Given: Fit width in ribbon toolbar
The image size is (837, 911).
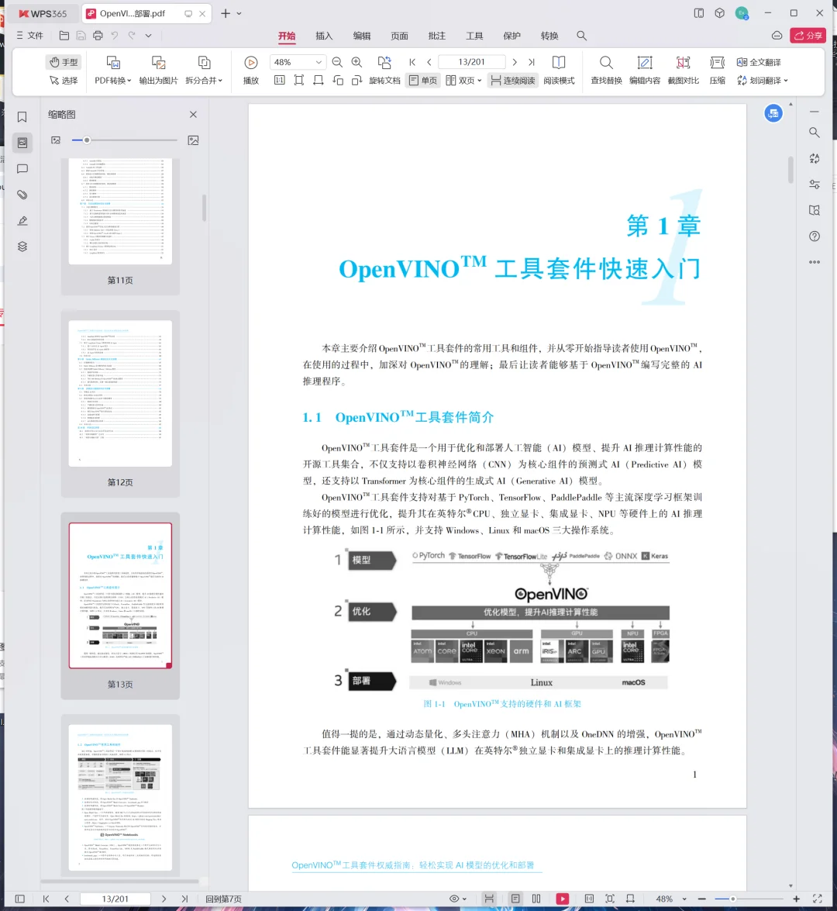Looking at the screenshot, I should point(319,80).
